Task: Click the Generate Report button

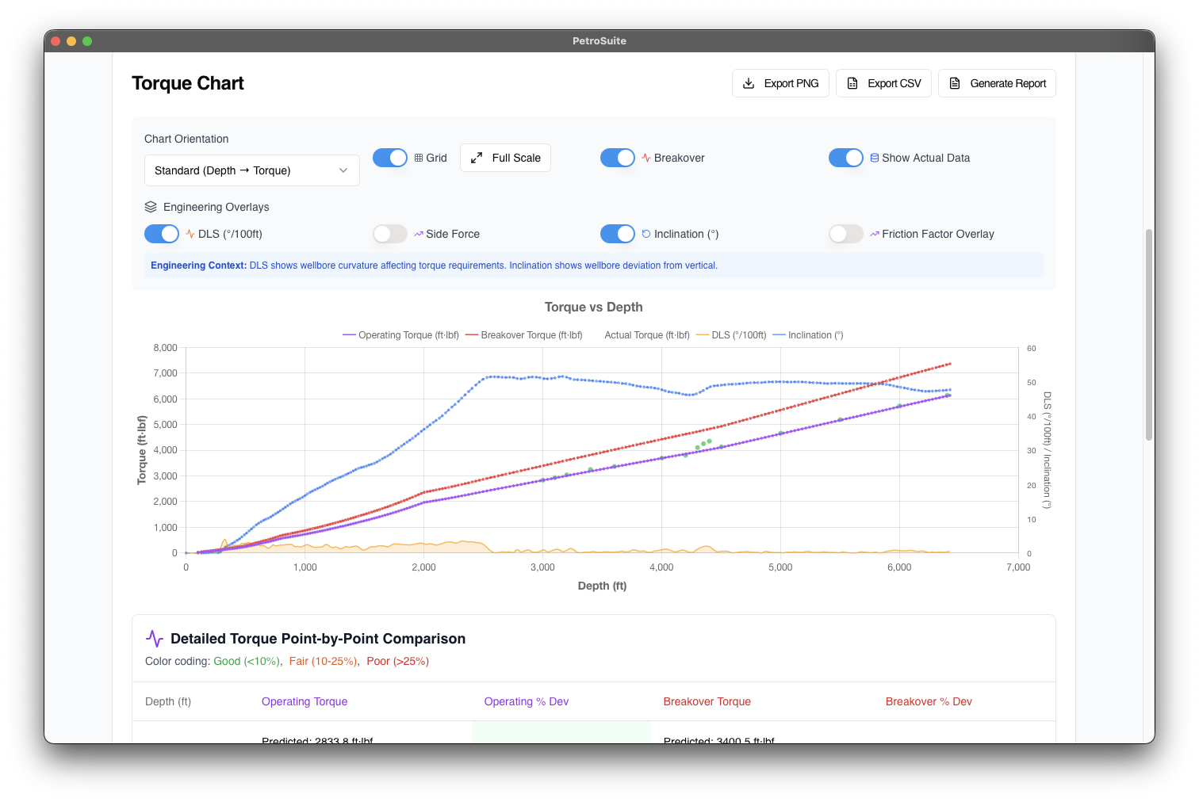Action: [997, 82]
